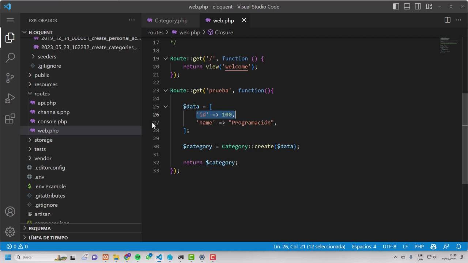This screenshot has height=263, width=468.
Task: Toggle the secondary sidebar layout button
Action: pyautogui.click(x=418, y=7)
